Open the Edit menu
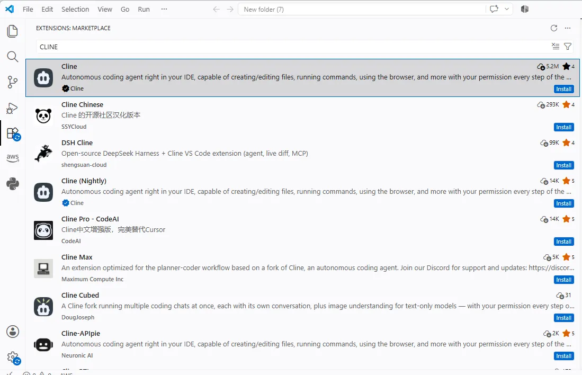The height and width of the screenshot is (375, 582). [x=47, y=10]
